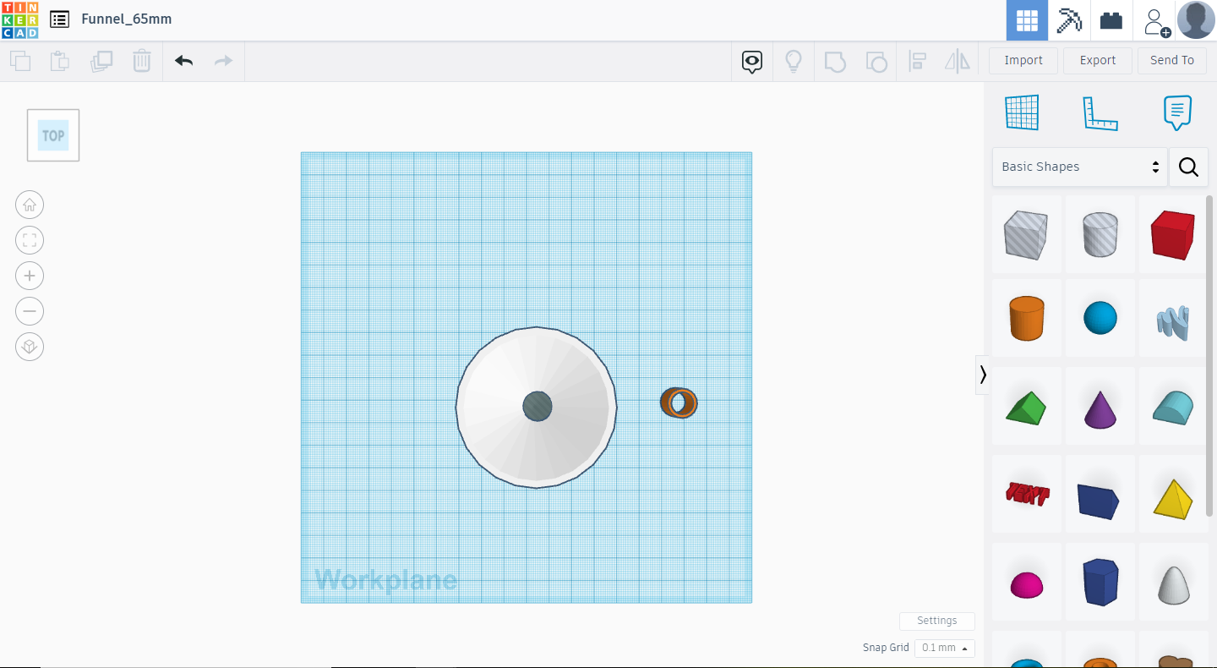Click the Tinkercad logo

click(x=19, y=19)
